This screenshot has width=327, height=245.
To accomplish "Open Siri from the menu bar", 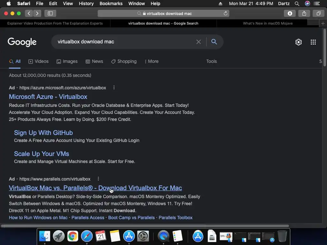I will 308,4.
